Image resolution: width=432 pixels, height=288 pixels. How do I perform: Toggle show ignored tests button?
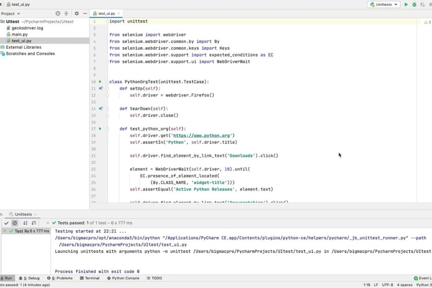[x=15, y=223]
